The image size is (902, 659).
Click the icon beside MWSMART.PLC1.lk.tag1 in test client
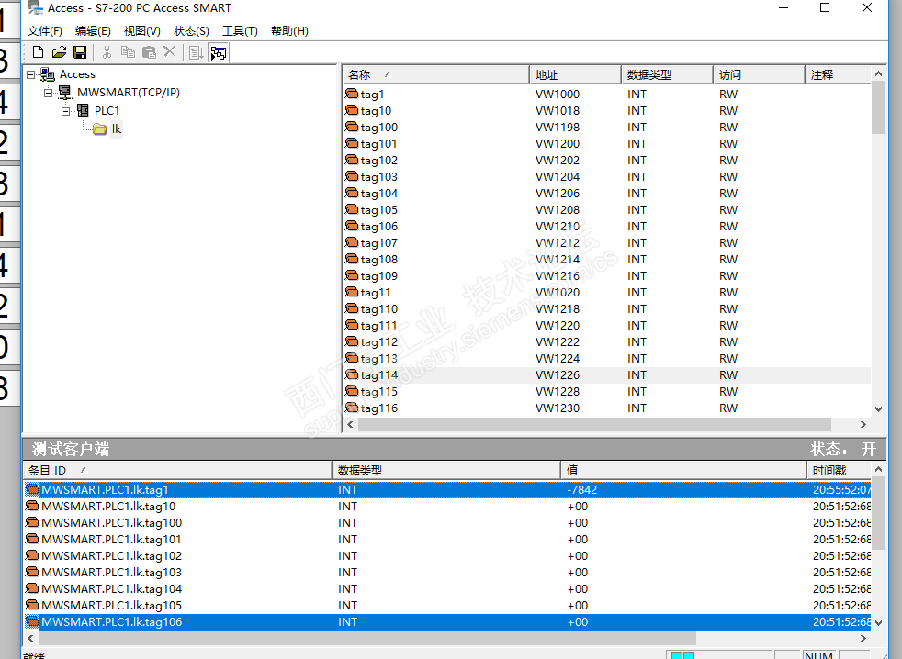(x=33, y=489)
